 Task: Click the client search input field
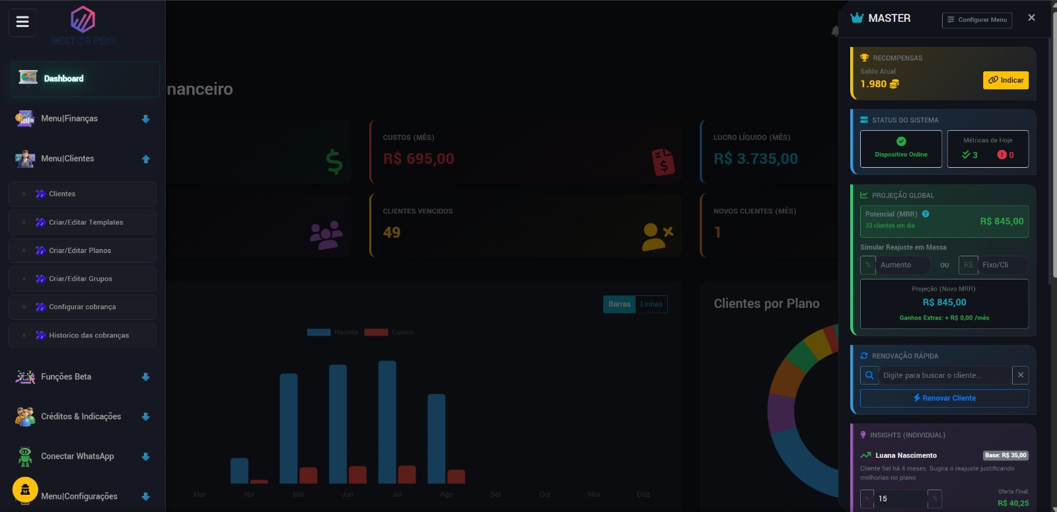945,375
